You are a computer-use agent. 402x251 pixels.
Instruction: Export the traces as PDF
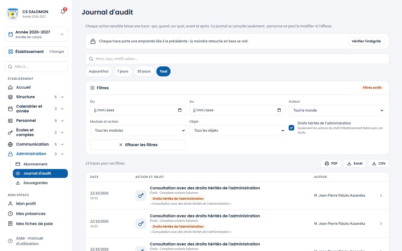(x=331, y=163)
